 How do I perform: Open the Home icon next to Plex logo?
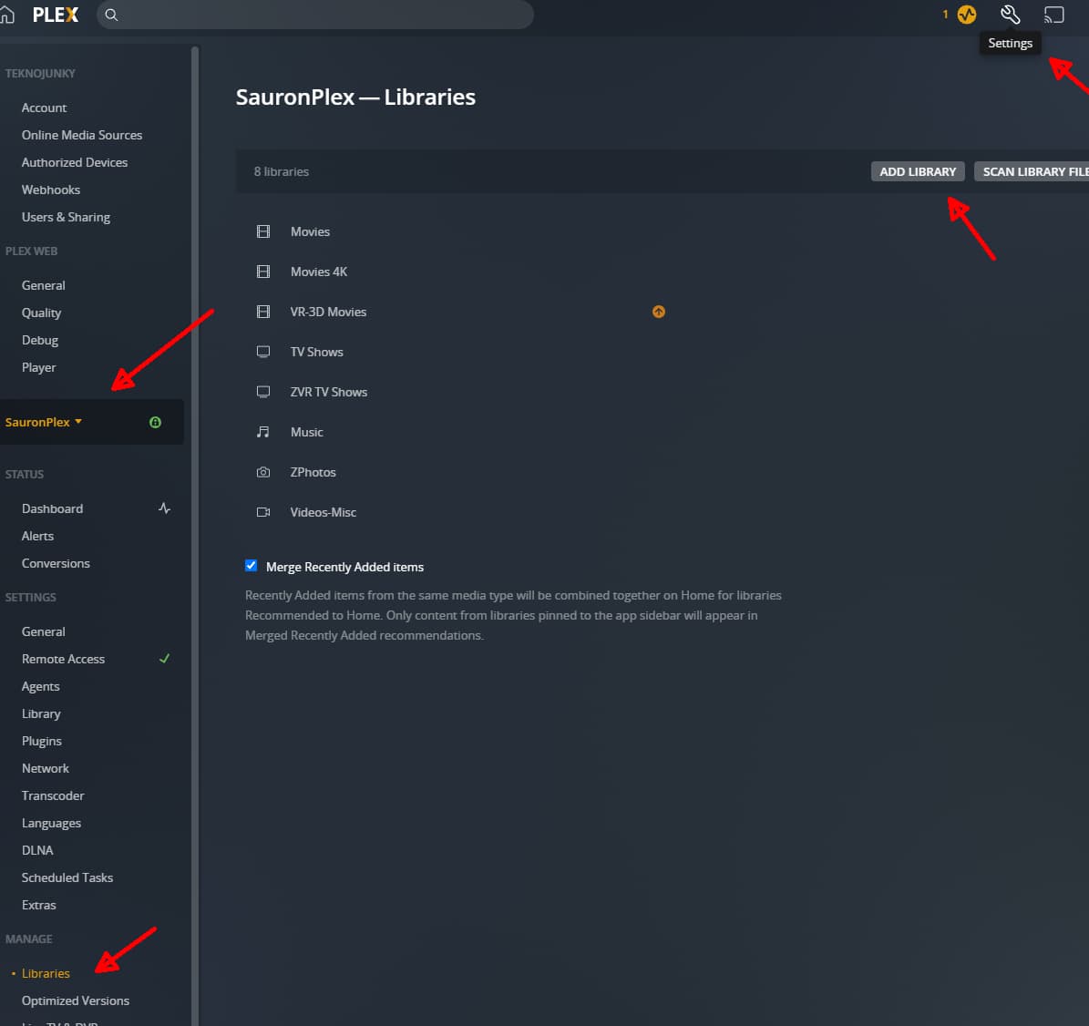click(x=7, y=15)
